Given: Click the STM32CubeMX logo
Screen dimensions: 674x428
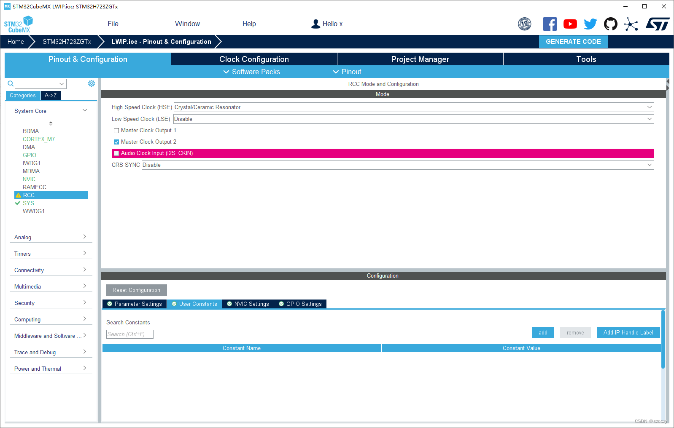Looking at the screenshot, I should tap(19, 24).
